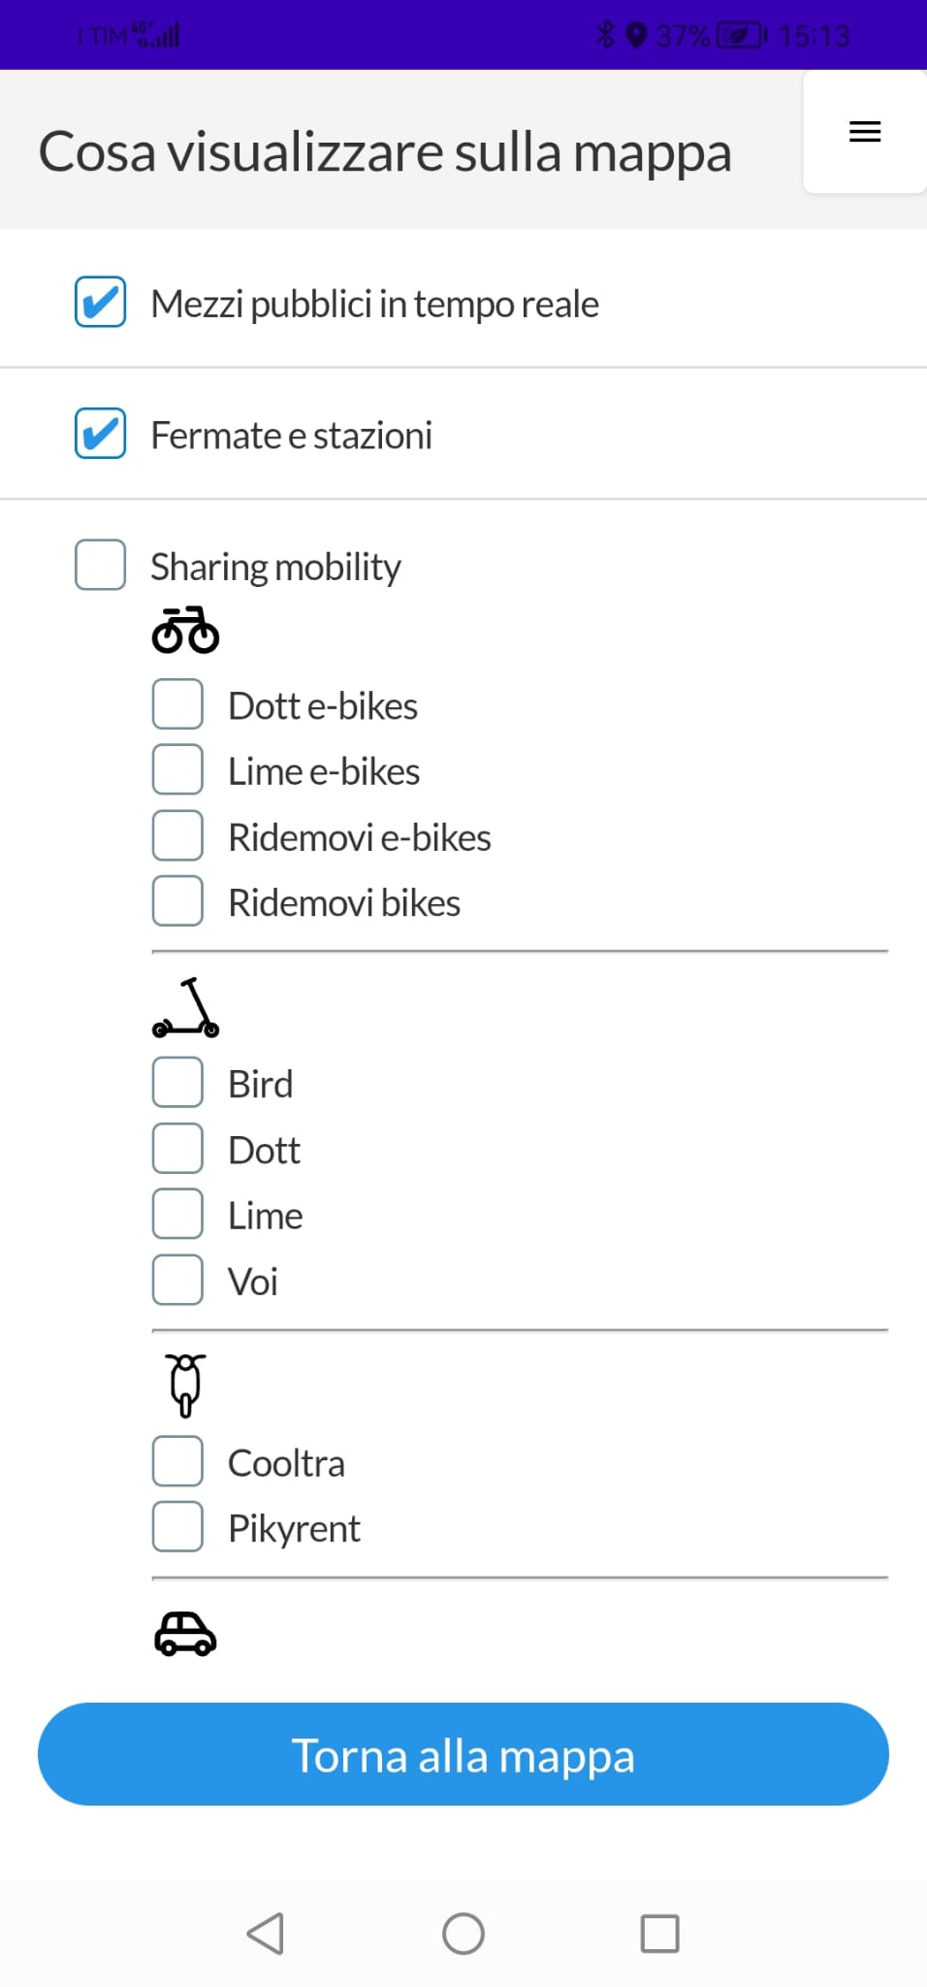This screenshot has width=927, height=1987.
Task: Show Bird scooters on map
Action: (177, 1083)
